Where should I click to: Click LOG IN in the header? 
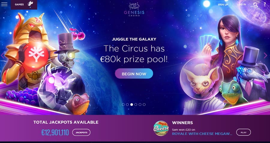tap(241, 5)
